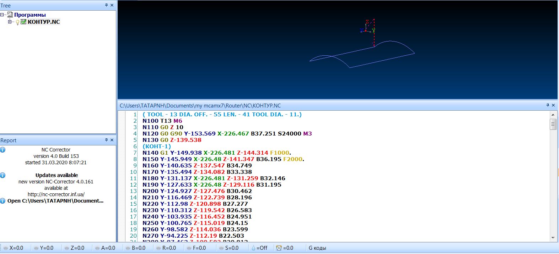Click B34.749 on line N160
This screenshot has width=559, height=254.
pos(240,166)
